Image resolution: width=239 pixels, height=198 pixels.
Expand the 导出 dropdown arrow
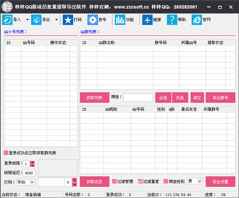[56, 20]
